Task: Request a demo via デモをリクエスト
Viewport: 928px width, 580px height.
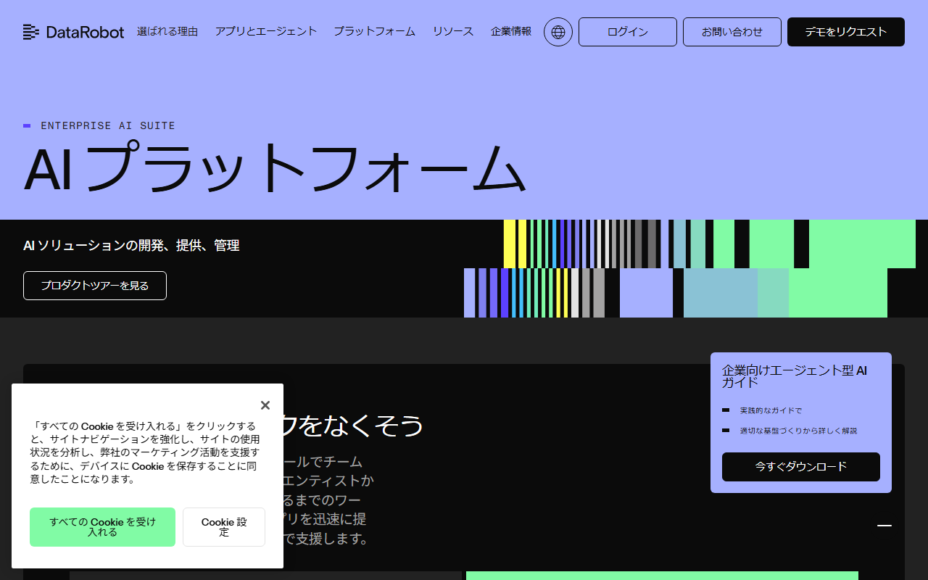Action: pos(845,32)
